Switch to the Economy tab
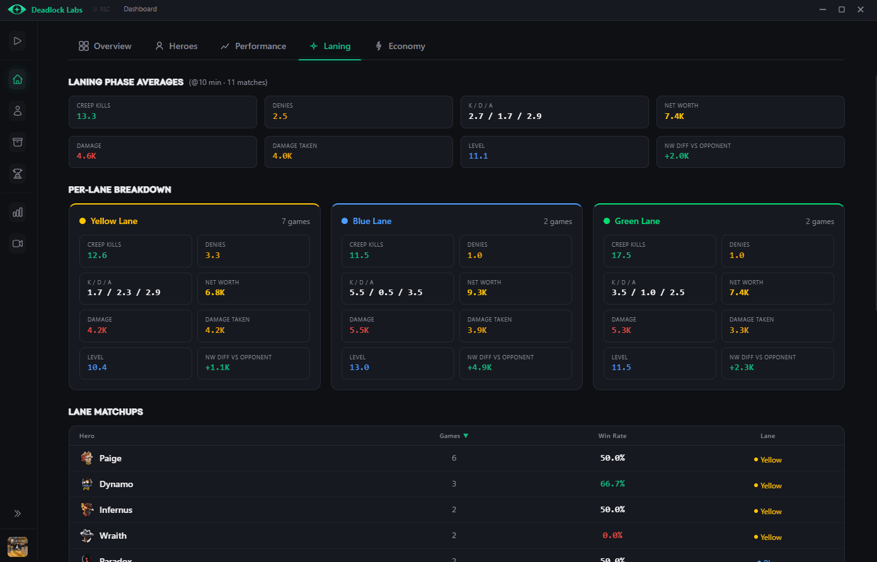The width and height of the screenshot is (877, 562). tap(399, 46)
